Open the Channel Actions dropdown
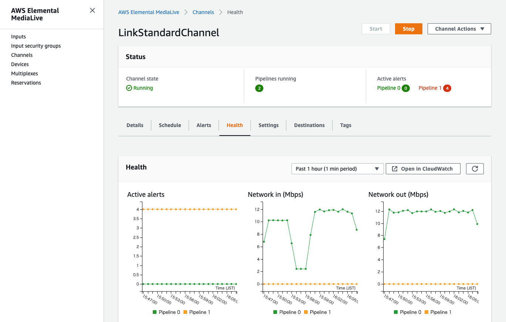This screenshot has height=322, width=506. pos(459,28)
